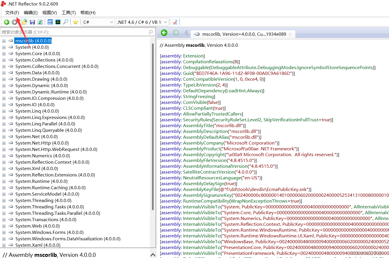Screen dimensions: 389x258
Task: Select the mscorlib, Version=4.0.0.0 tab
Action: pos(243,34)
